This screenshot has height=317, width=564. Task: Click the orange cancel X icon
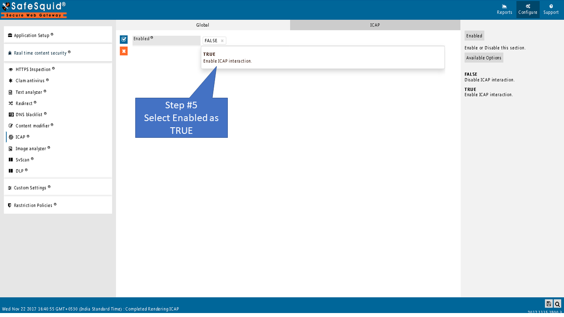[x=124, y=52]
